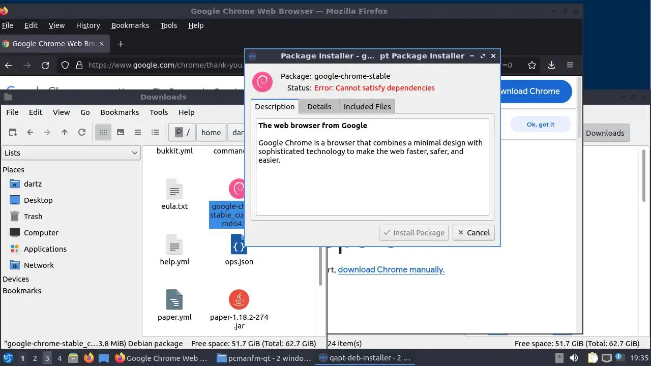Open Firefox downloads panel
The width and height of the screenshot is (651, 366).
551,65
